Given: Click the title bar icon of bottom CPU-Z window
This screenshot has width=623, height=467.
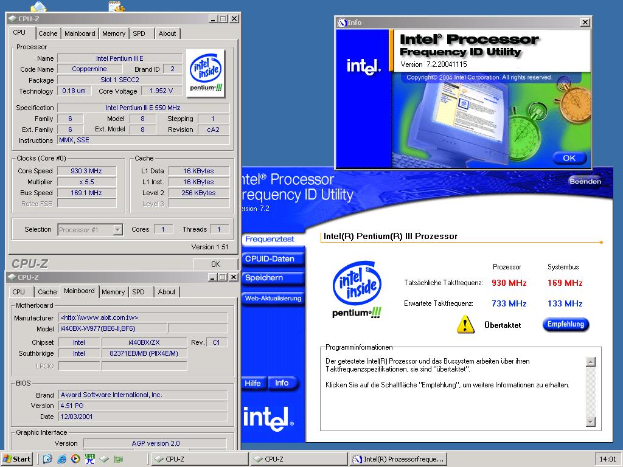Looking at the screenshot, I should [12, 277].
